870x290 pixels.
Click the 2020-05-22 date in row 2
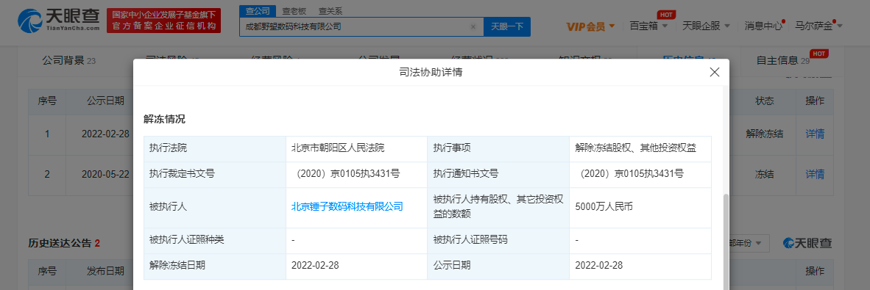point(105,174)
